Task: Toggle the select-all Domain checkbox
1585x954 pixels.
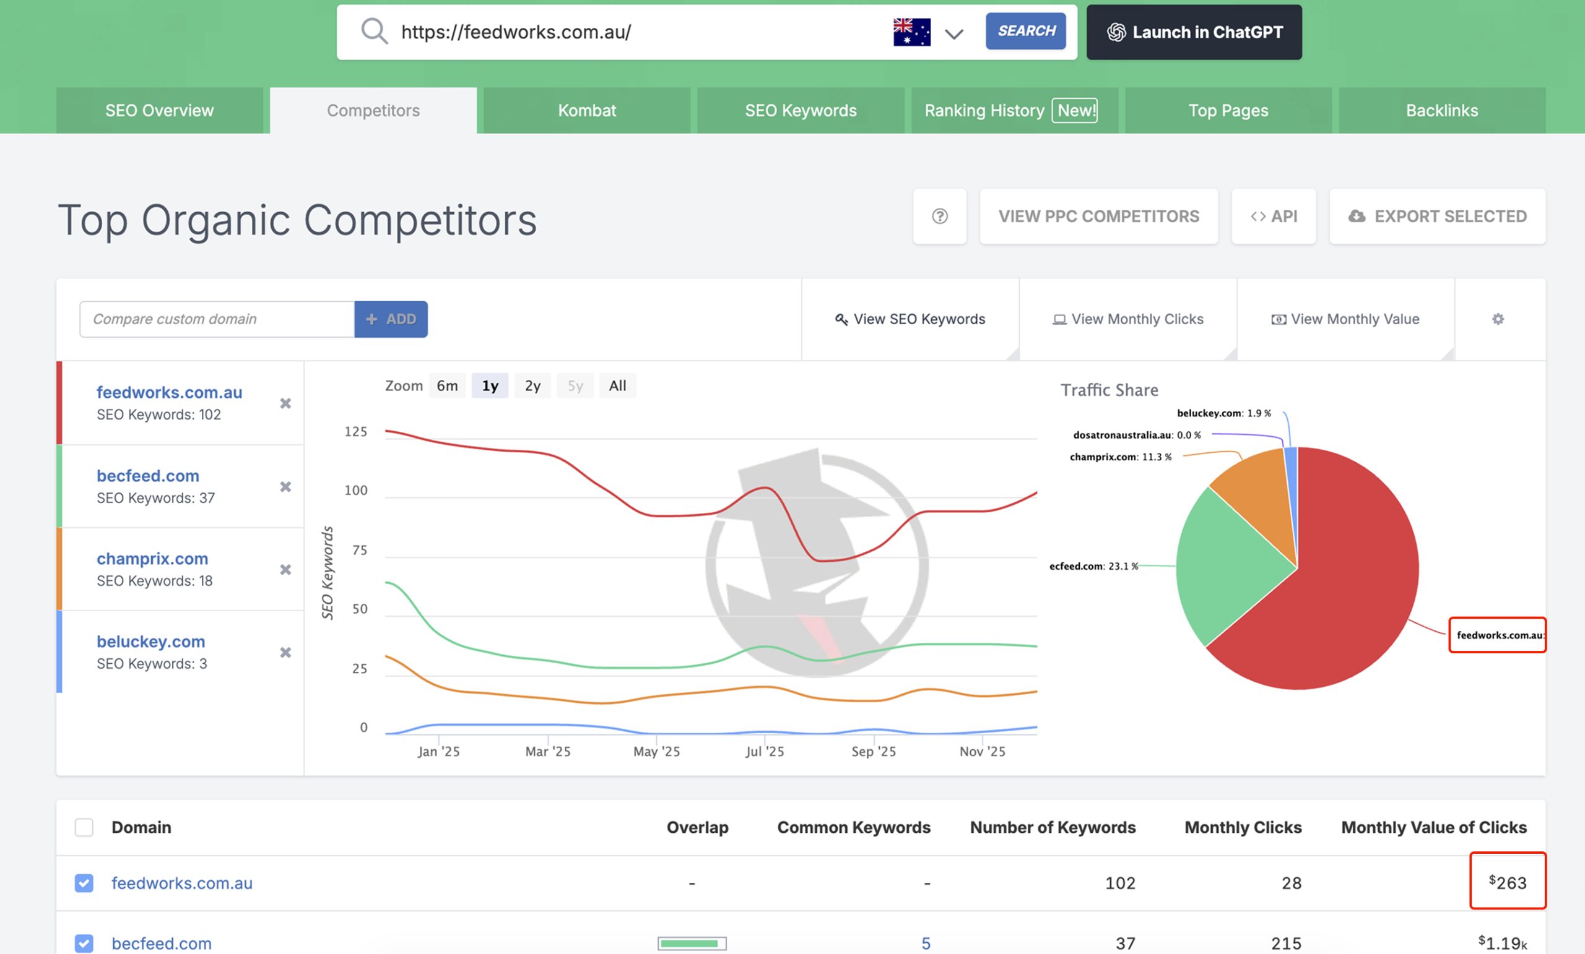Action: tap(84, 827)
